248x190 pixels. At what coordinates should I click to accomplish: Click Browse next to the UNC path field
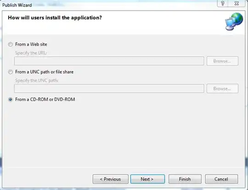(x=222, y=89)
